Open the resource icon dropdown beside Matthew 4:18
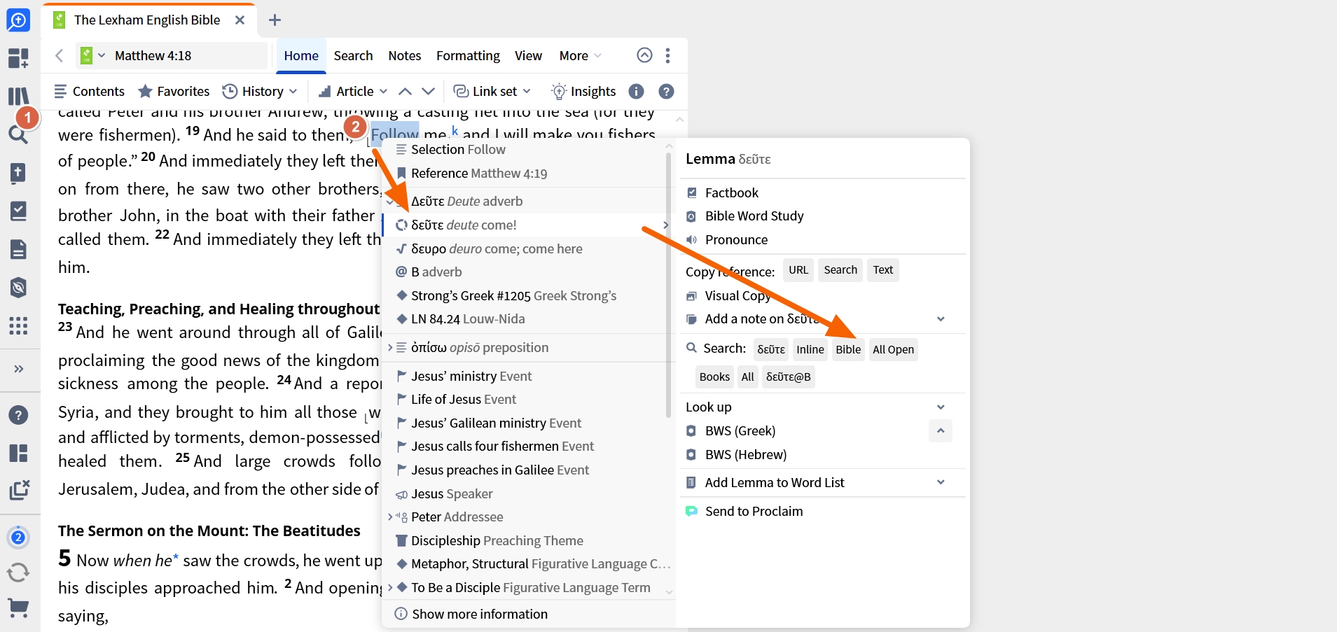Viewport: 1337px width, 632px height. click(x=92, y=55)
